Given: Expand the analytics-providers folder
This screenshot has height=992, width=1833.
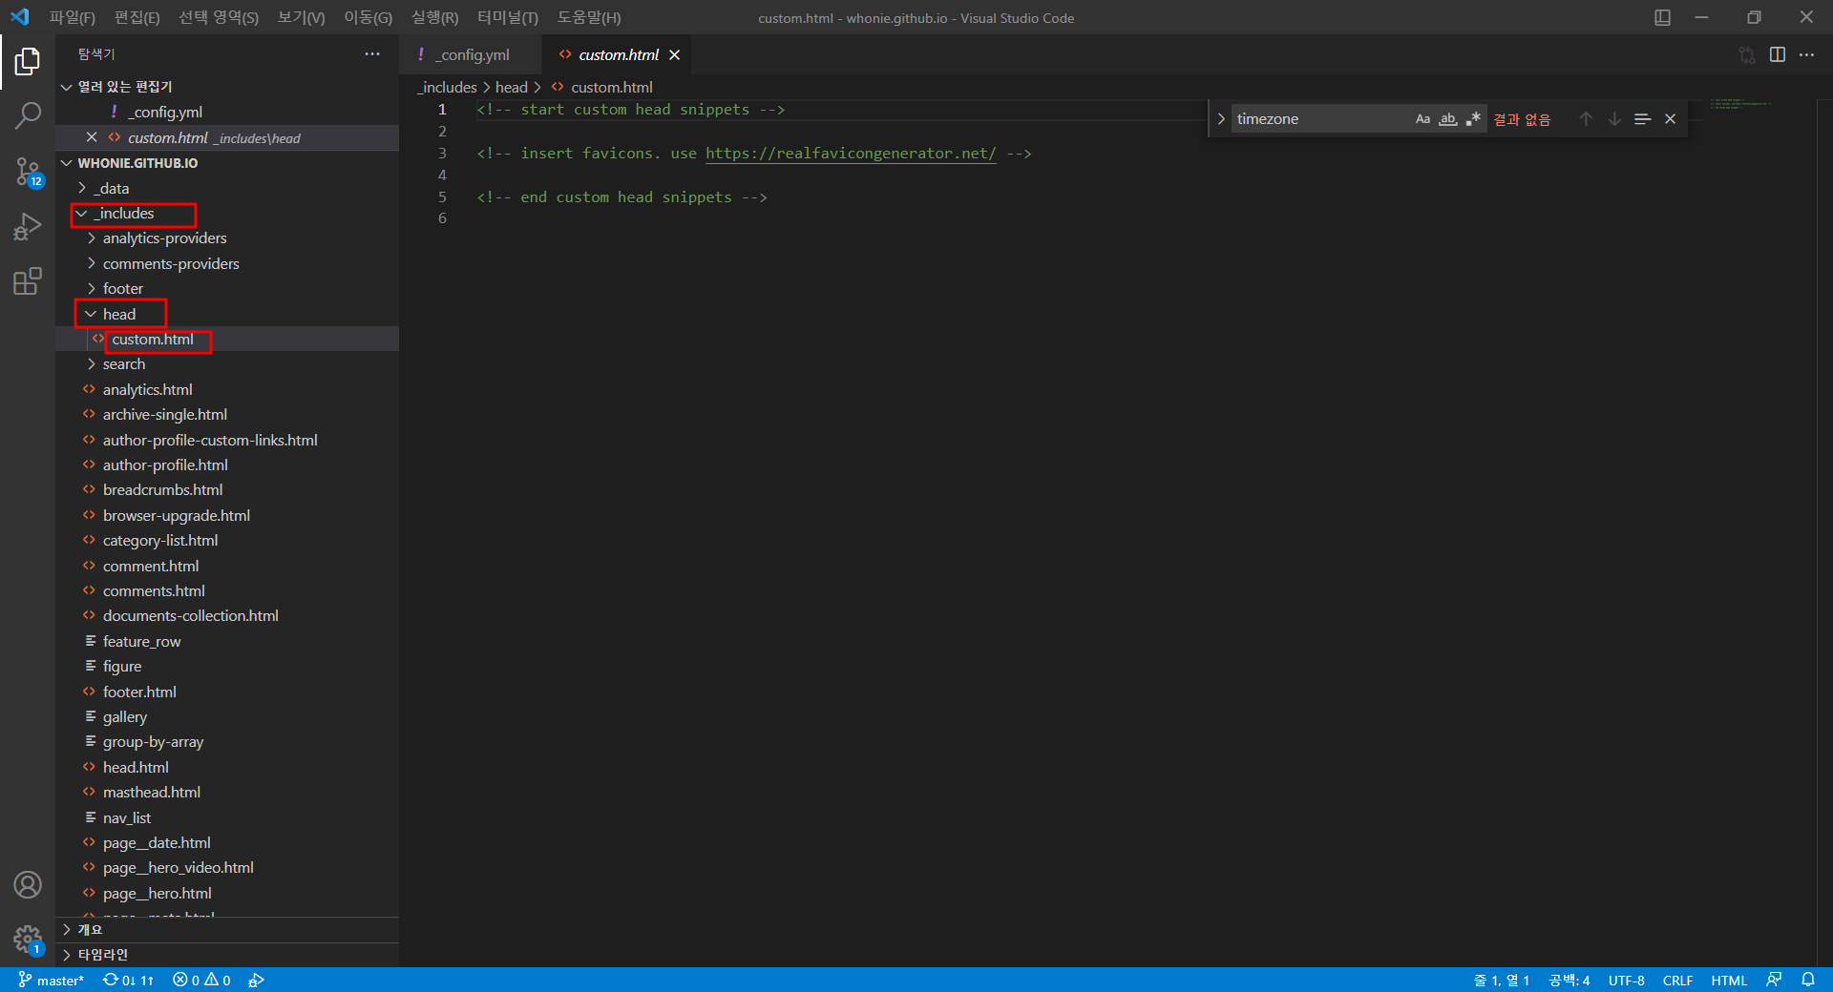Looking at the screenshot, I should coord(227,238).
